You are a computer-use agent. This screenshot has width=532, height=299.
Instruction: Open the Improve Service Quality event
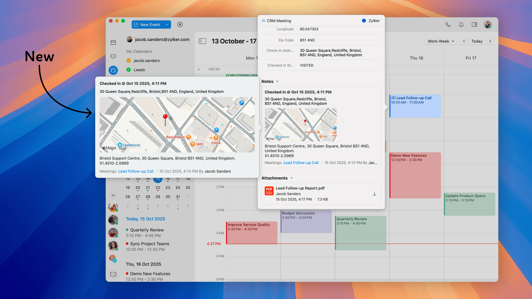point(252,233)
